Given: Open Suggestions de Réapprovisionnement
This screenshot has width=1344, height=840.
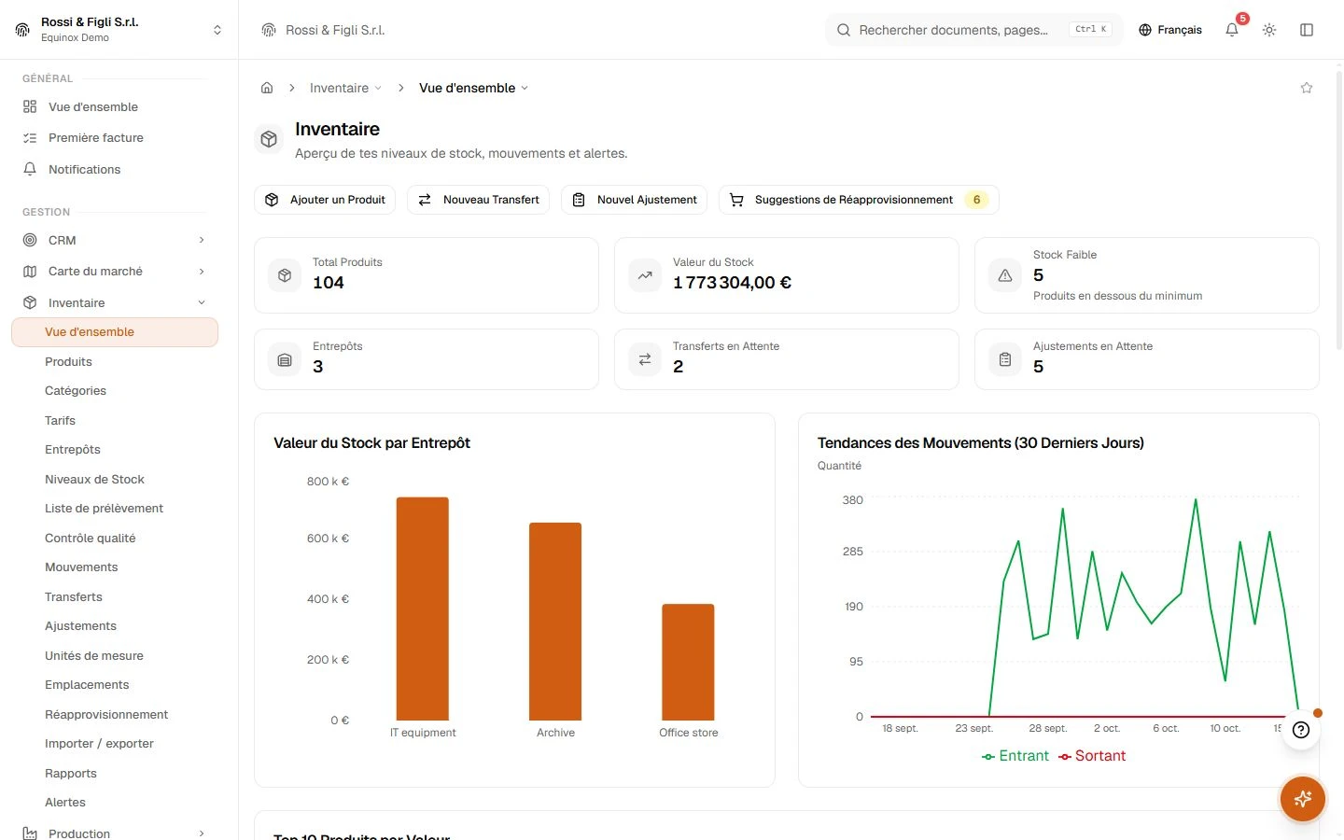Looking at the screenshot, I should tap(859, 200).
